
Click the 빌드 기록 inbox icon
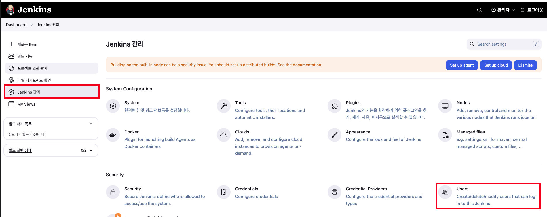11,56
